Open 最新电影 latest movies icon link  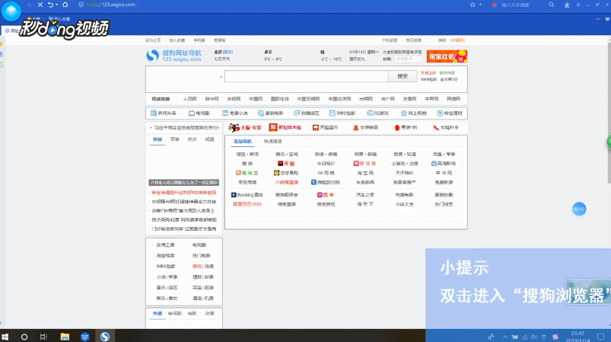click(x=270, y=113)
